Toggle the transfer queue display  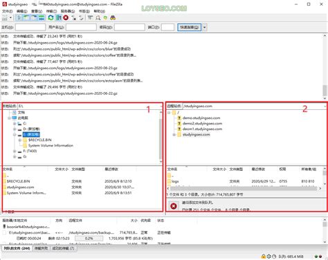(42, 18)
